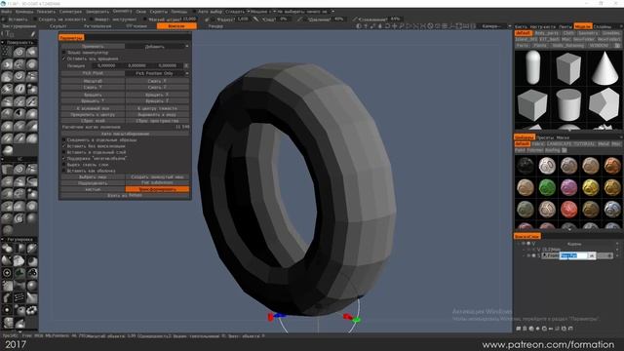Toggle 'Только манипулятор' checkbox
The height and width of the screenshot is (351, 624).
(x=64, y=53)
